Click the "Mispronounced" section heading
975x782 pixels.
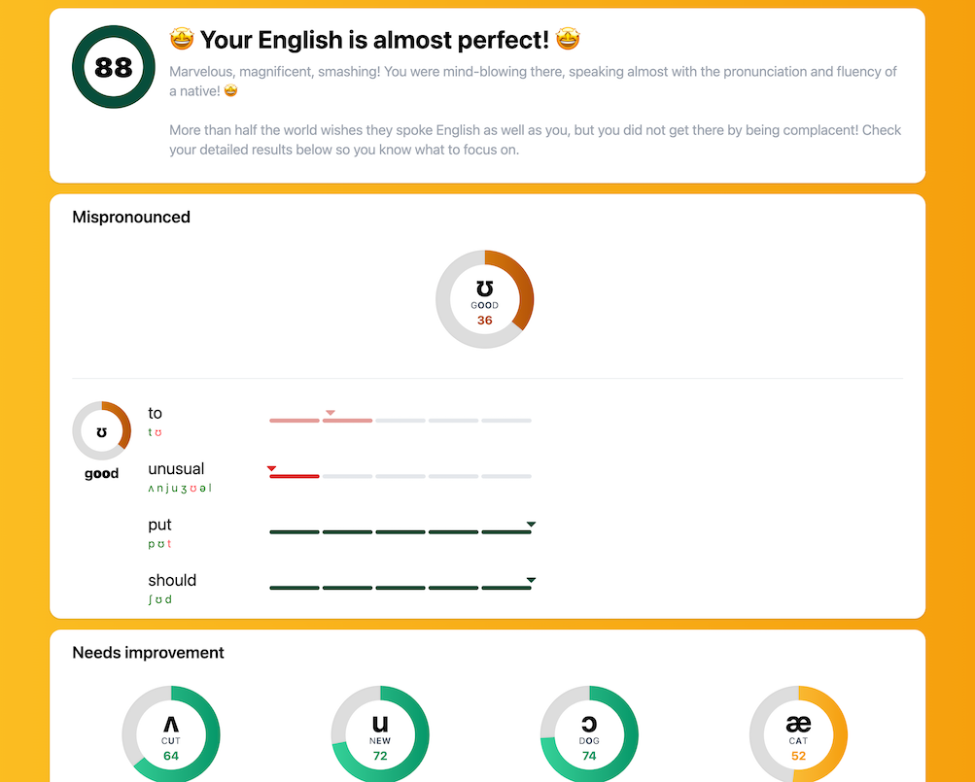point(131,218)
